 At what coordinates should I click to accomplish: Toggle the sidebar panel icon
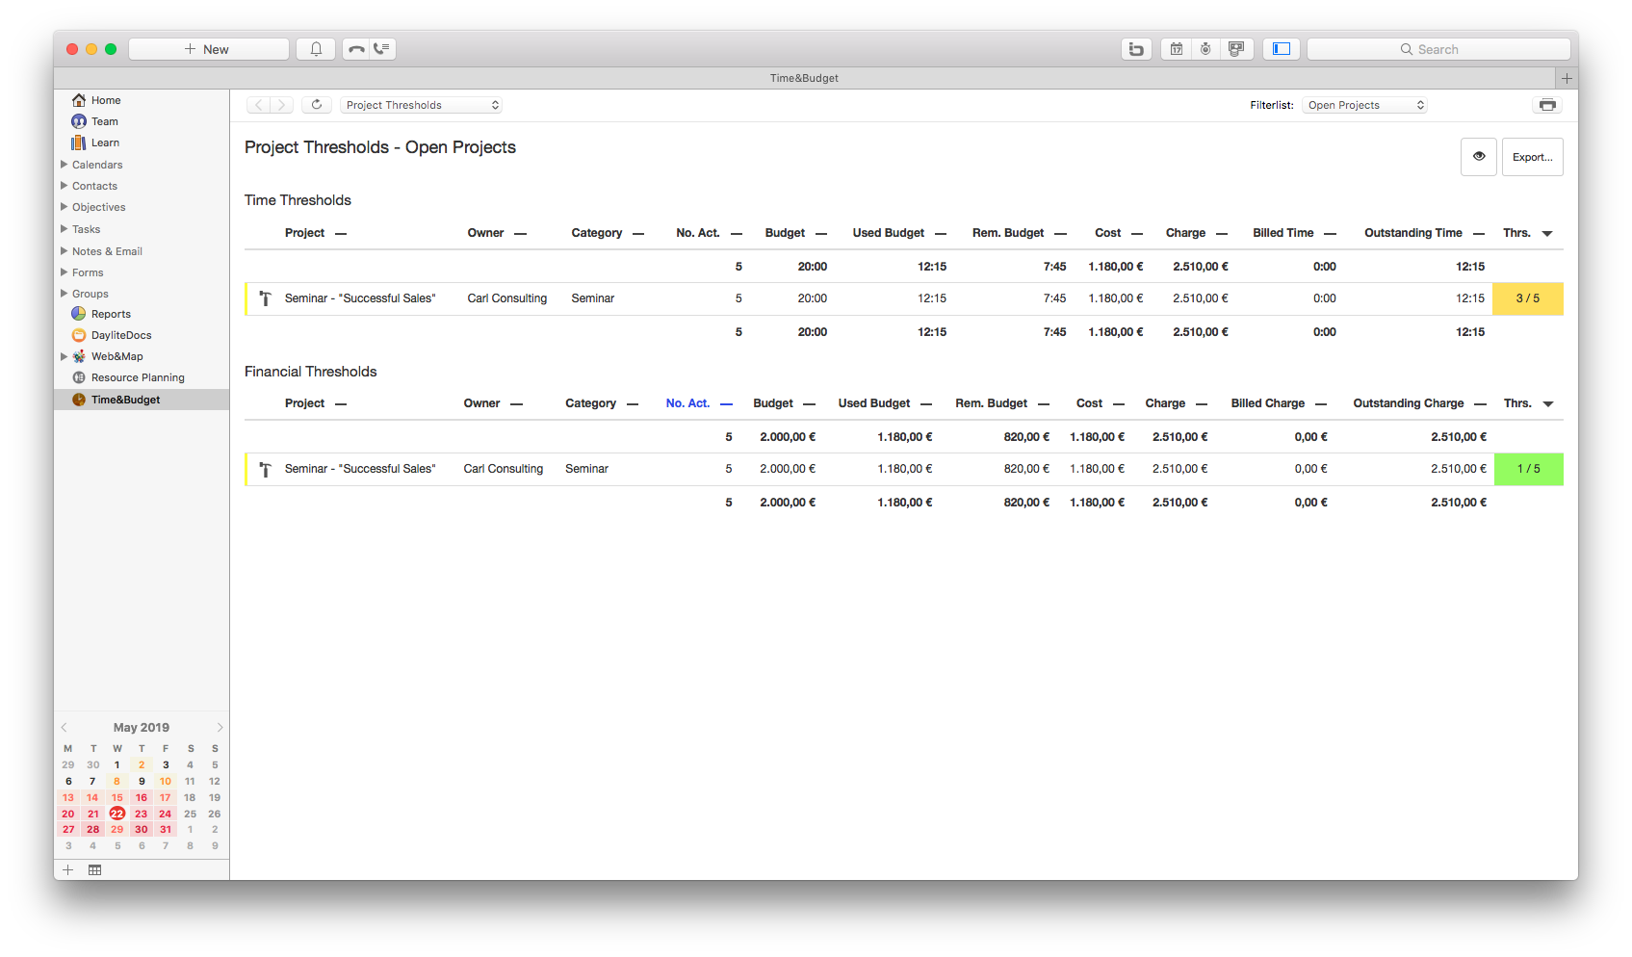[1282, 49]
